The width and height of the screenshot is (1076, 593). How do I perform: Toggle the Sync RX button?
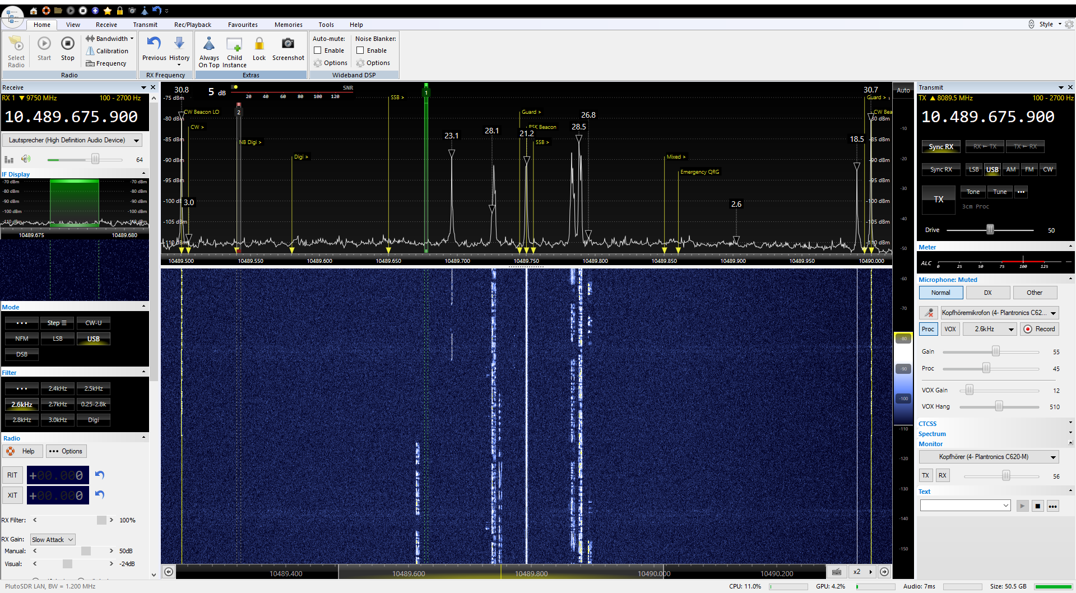[940, 147]
